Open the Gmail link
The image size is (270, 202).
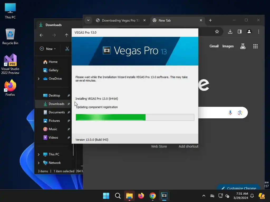[x=214, y=46]
